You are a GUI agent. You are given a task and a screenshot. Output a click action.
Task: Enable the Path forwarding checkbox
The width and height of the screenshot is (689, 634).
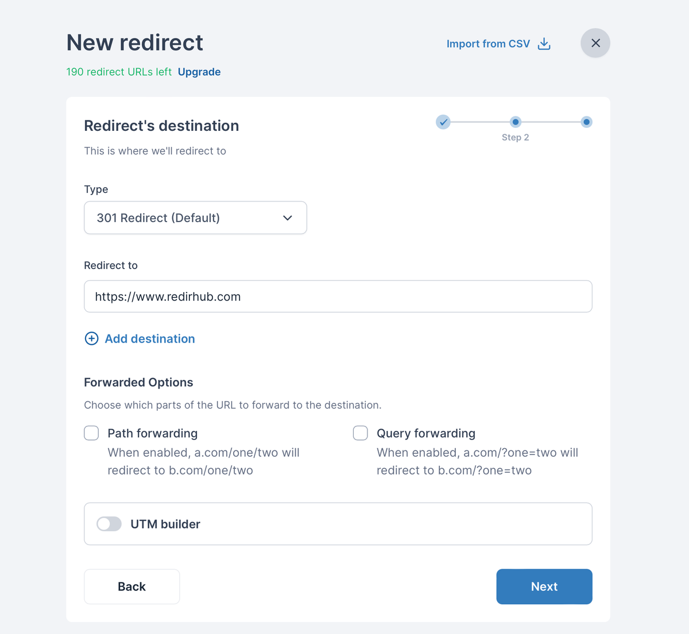(91, 433)
